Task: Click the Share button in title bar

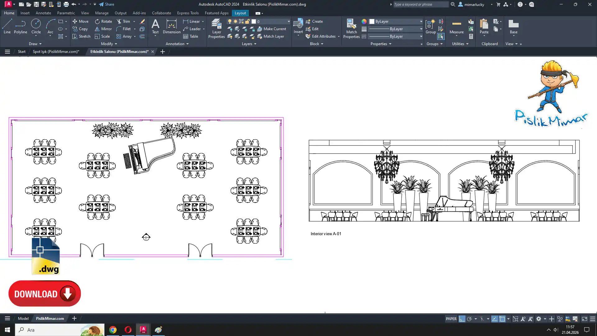Action: pyautogui.click(x=107, y=4)
